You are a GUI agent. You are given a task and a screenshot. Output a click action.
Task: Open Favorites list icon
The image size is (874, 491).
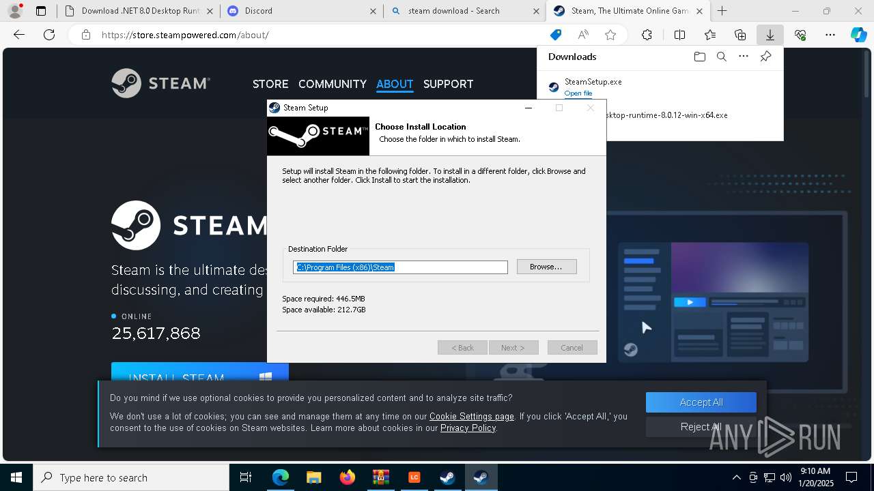coord(710,35)
